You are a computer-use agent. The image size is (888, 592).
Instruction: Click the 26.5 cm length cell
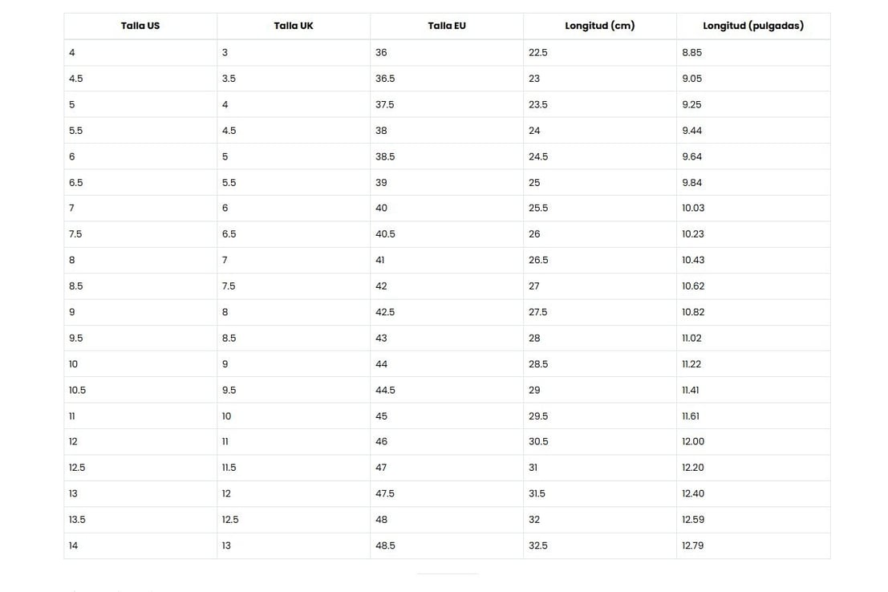tap(600, 261)
